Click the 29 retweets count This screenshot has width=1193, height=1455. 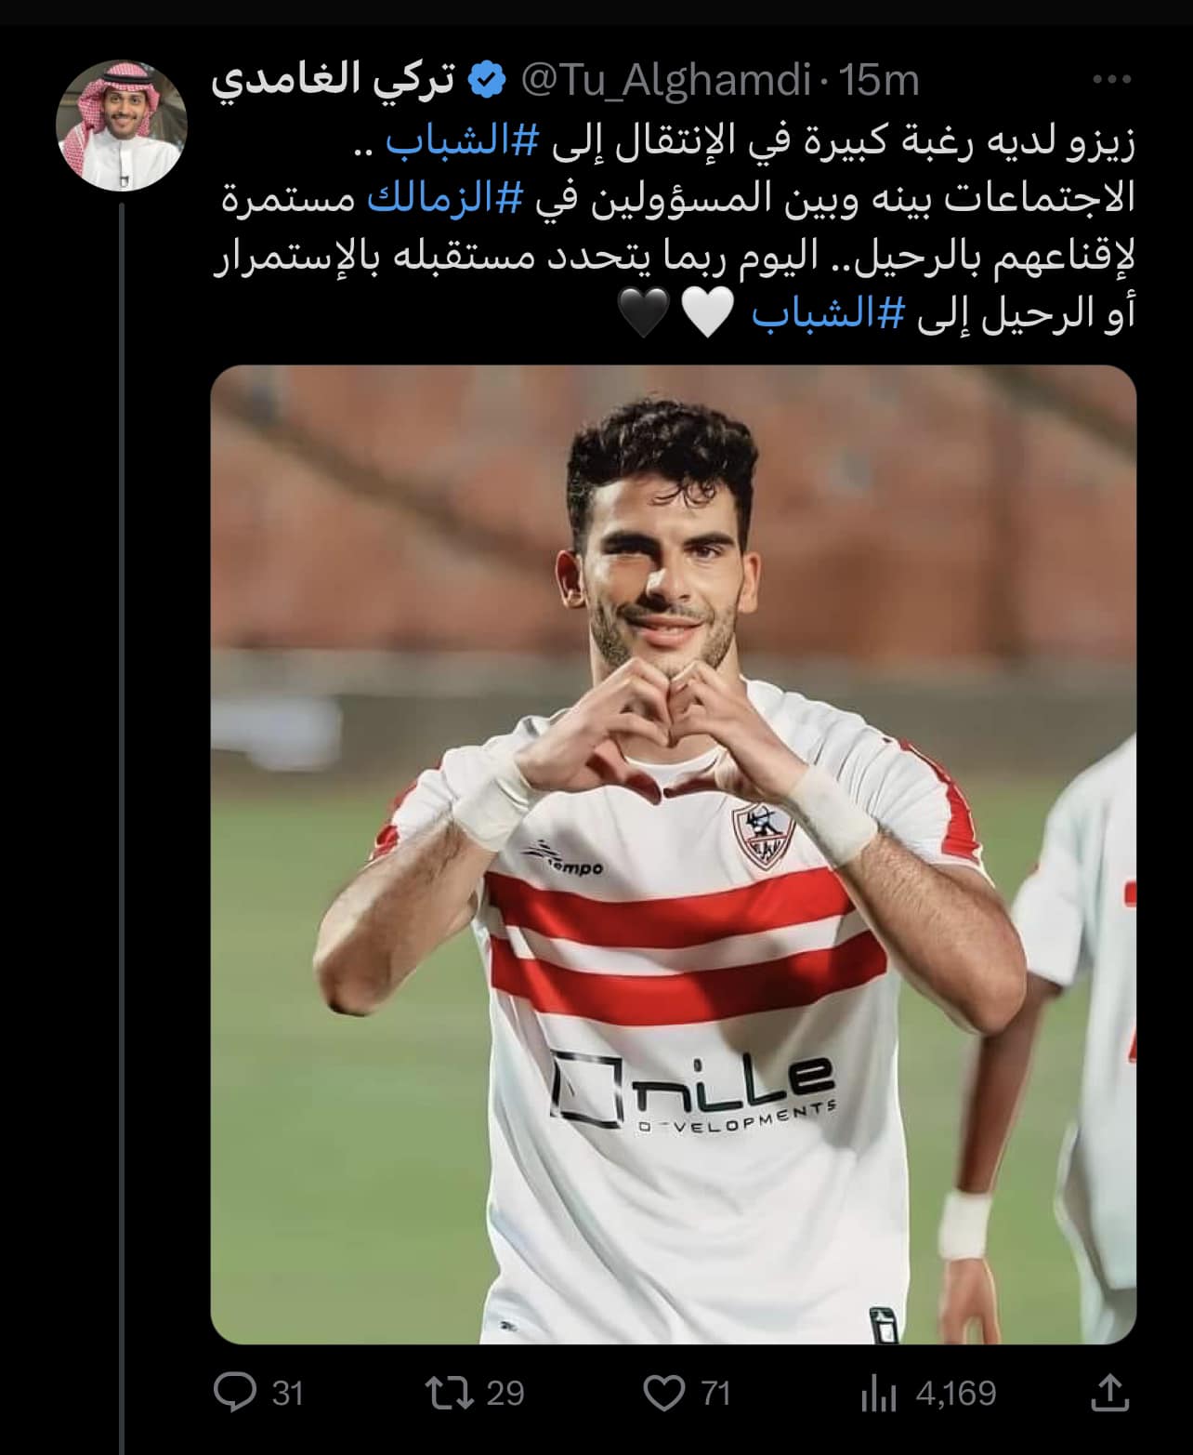point(505,1394)
